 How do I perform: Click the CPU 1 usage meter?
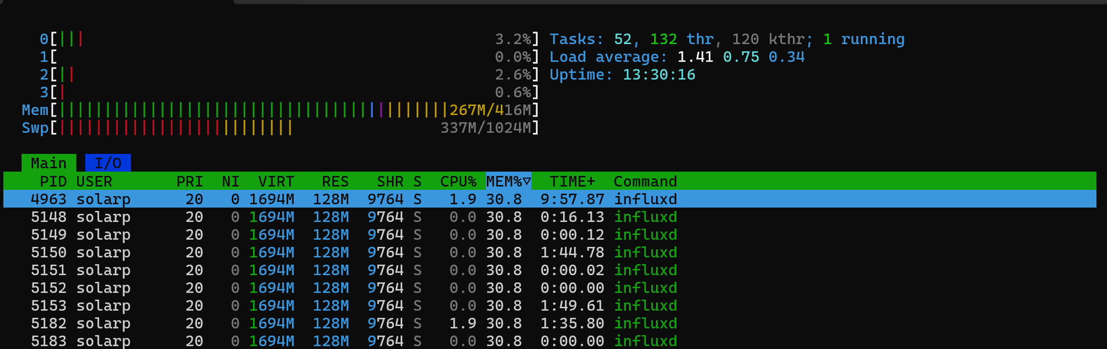[289, 57]
